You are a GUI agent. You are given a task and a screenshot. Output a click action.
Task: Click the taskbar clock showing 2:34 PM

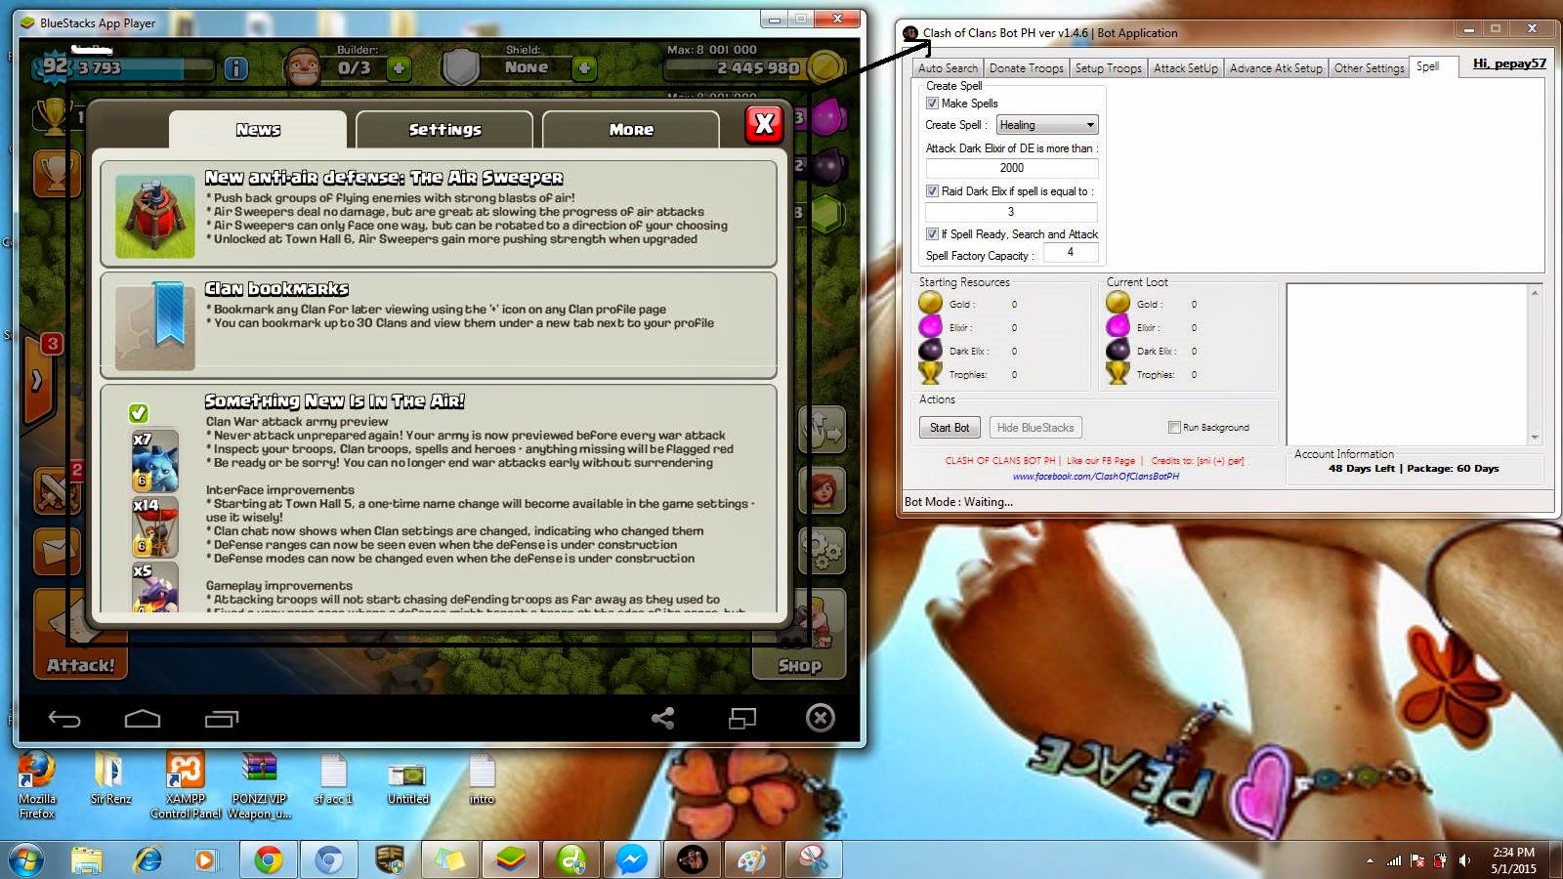click(1513, 860)
